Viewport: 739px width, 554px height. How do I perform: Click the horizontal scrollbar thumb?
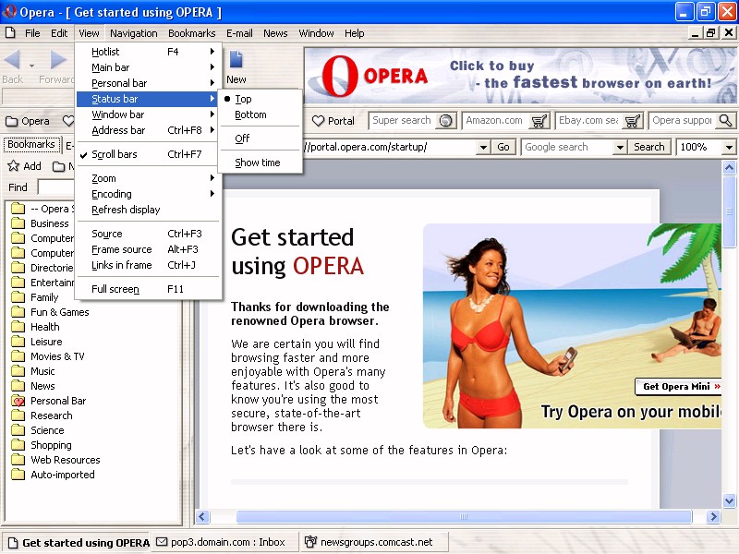464,516
